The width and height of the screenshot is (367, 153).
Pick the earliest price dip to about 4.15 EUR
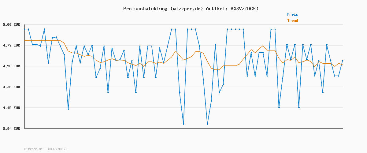[x=68, y=109]
